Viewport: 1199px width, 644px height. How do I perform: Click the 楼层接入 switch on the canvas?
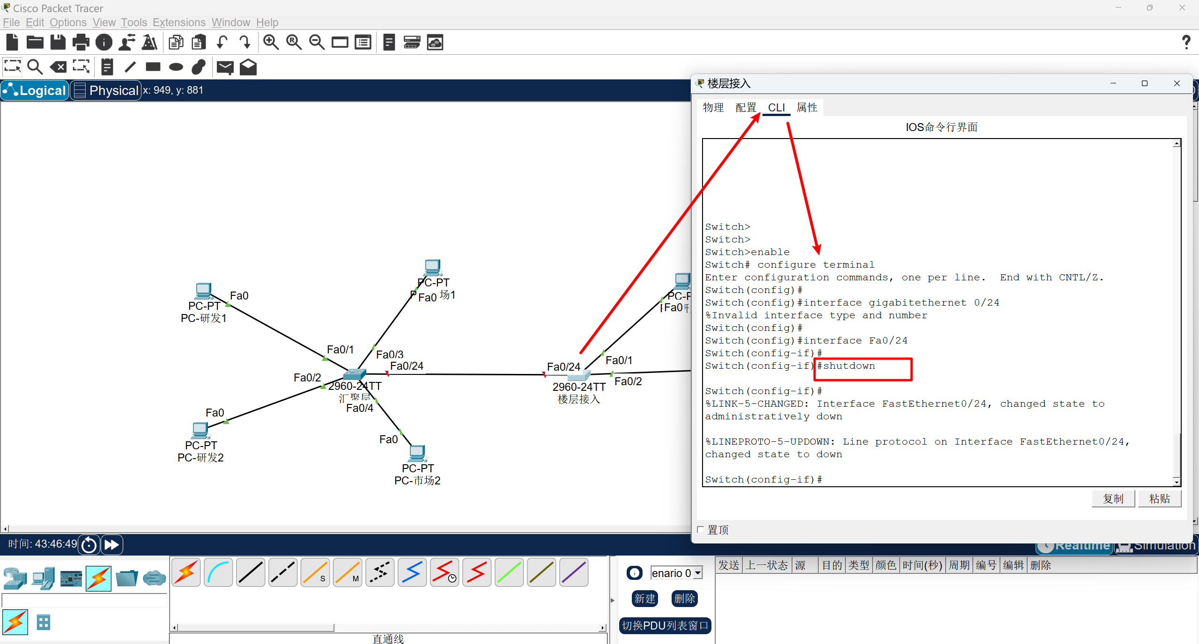click(x=578, y=376)
